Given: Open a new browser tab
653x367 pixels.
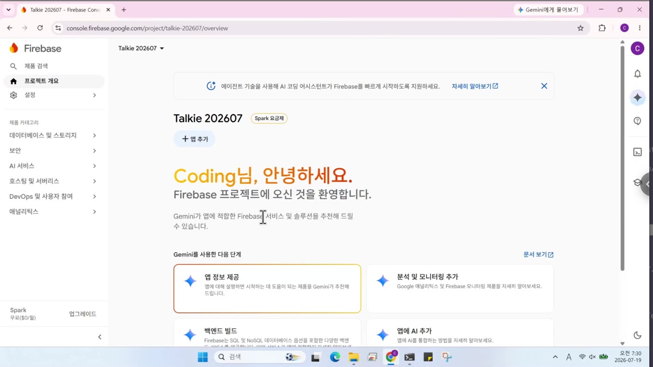Looking at the screenshot, I should [124, 10].
